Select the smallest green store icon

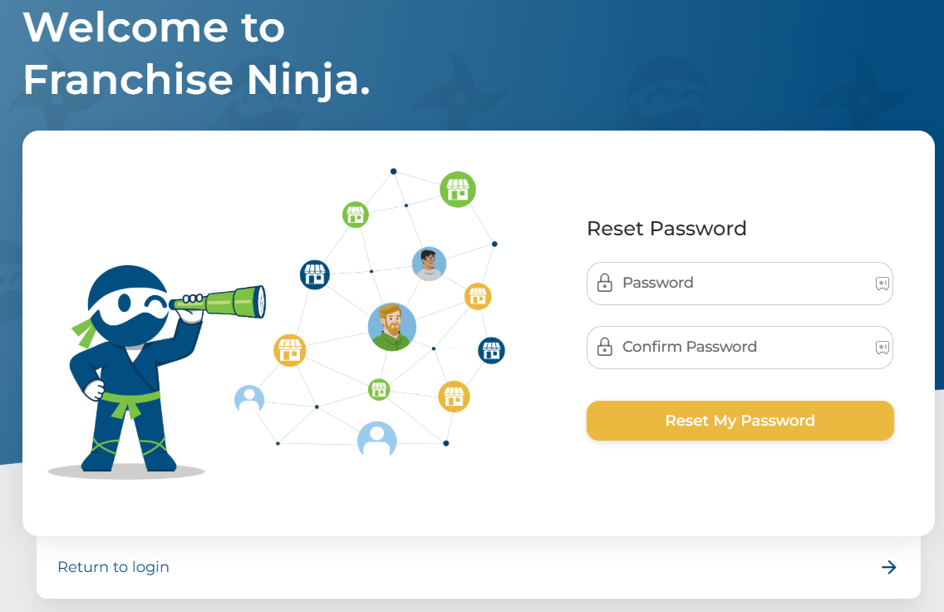379,389
